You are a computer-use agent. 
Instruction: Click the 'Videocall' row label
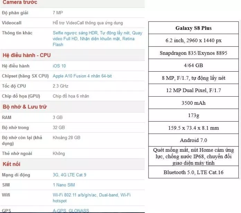pos(12,23)
